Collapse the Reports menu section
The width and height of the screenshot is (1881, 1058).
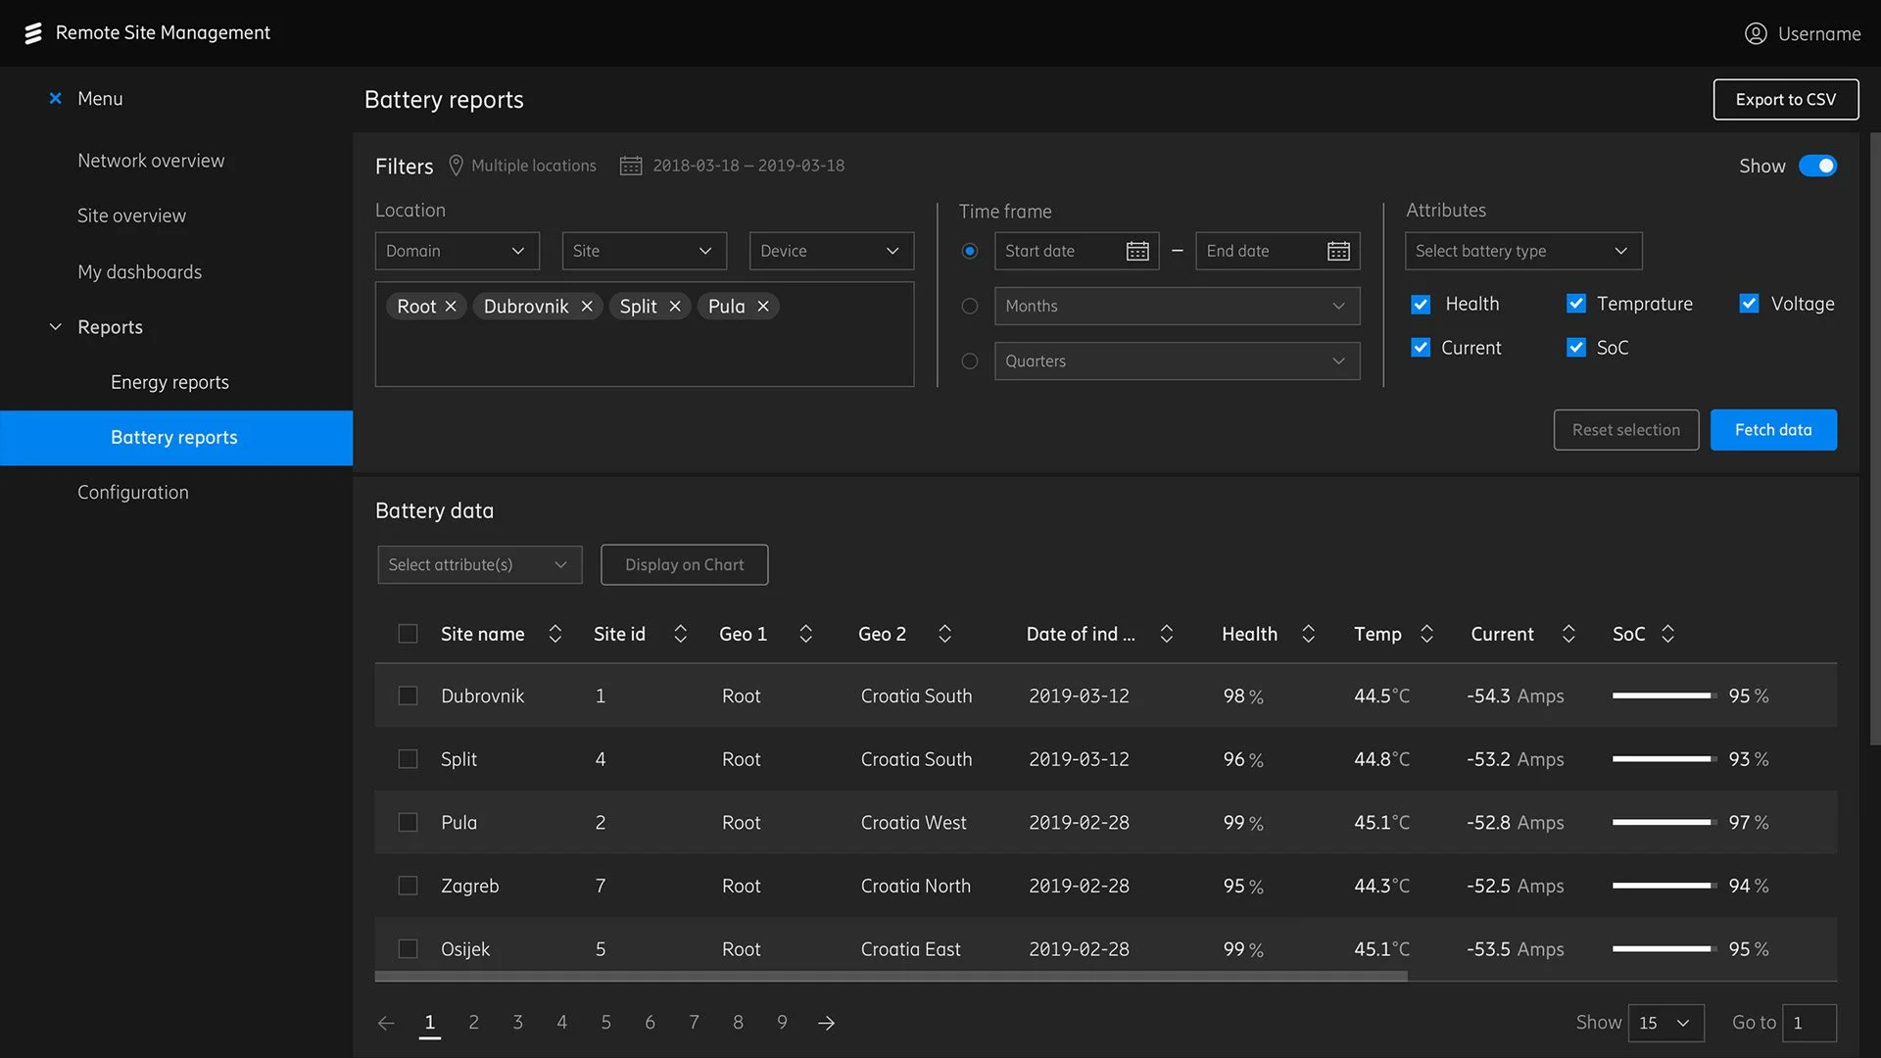56,327
